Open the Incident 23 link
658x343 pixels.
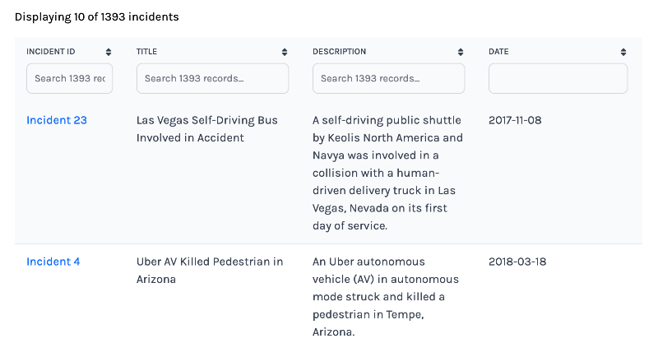(57, 120)
